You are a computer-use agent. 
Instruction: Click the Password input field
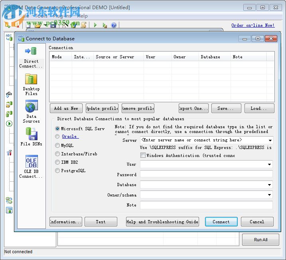point(206,175)
